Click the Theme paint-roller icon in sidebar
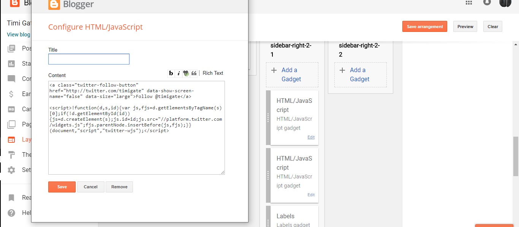This screenshot has width=519, height=227. [x=11, y=154]
